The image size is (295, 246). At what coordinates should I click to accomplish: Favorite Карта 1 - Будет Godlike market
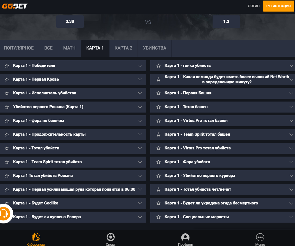coord(7,203)
